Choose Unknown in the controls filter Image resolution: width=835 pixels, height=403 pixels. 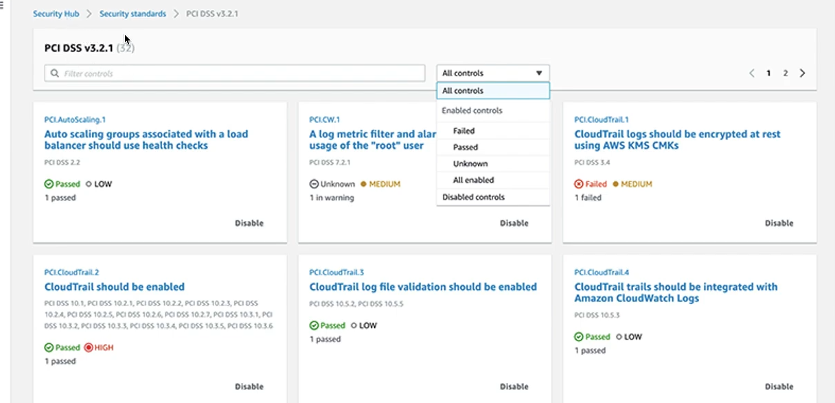click(x=470, y=163)
